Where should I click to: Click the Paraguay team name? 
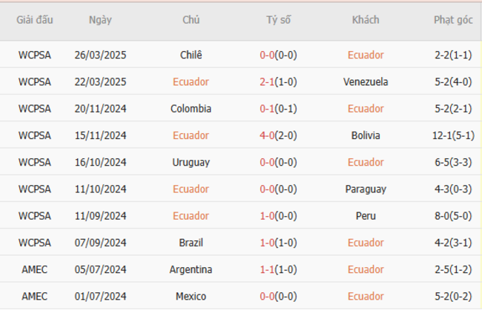366,189
